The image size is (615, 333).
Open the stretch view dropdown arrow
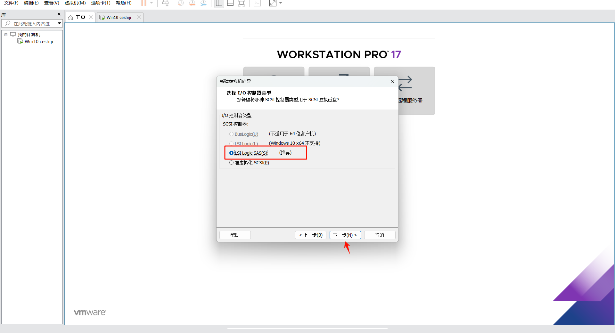click(x=281, y=3)
